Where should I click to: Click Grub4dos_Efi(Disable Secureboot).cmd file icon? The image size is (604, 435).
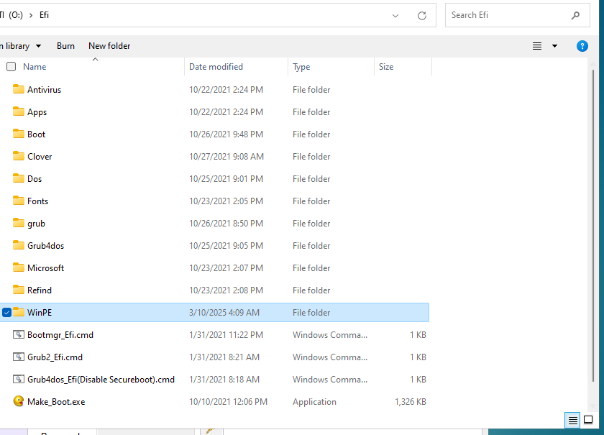coord(19,380)
